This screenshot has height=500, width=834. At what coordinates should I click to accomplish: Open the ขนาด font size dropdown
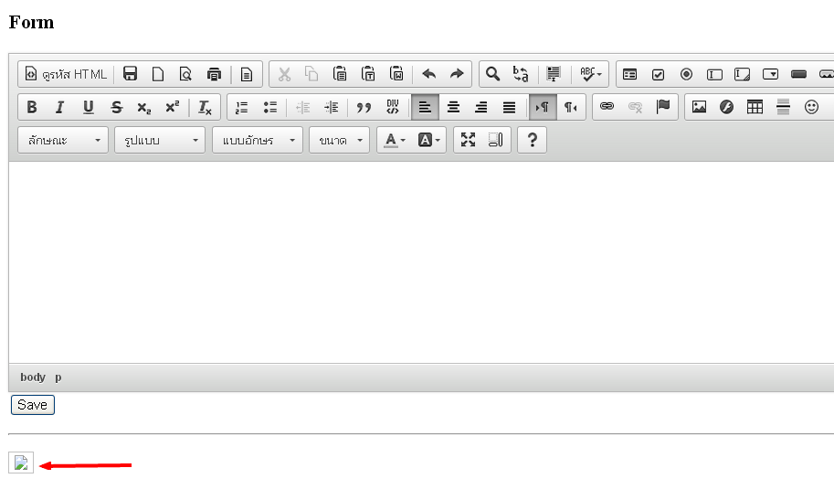339,140
